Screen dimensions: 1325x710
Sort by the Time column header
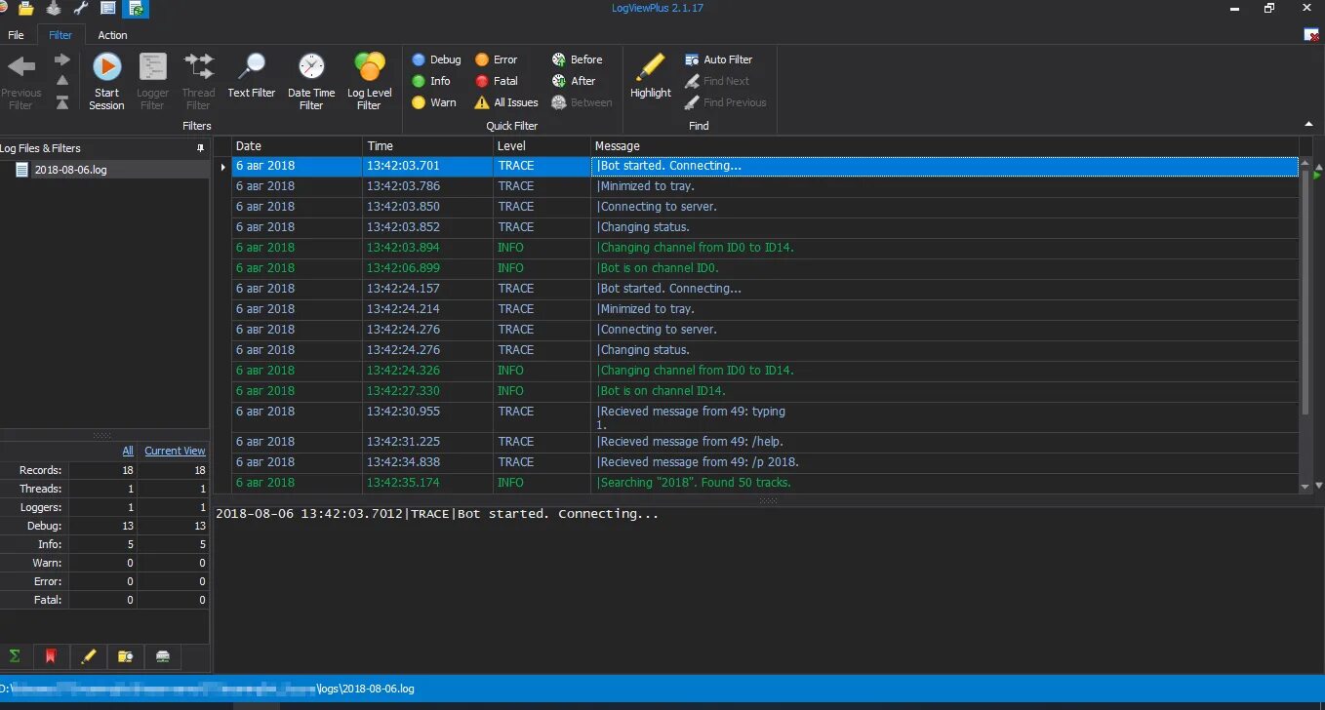tap(427, 146)
